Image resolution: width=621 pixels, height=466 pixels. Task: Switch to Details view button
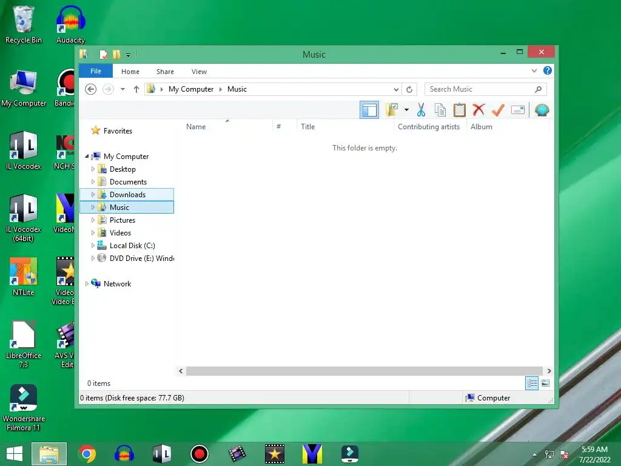pos(532,383)
